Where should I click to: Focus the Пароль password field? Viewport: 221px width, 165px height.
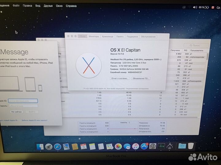click(24, 106)
